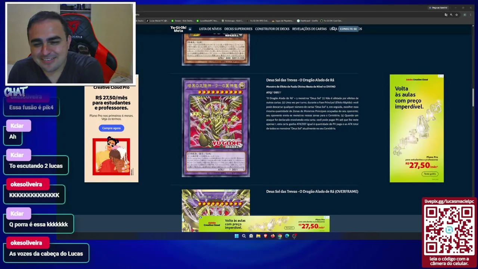
Task: Open REVELAÇÕES DE CARTAS in the navigation
Action: [309, 29]
